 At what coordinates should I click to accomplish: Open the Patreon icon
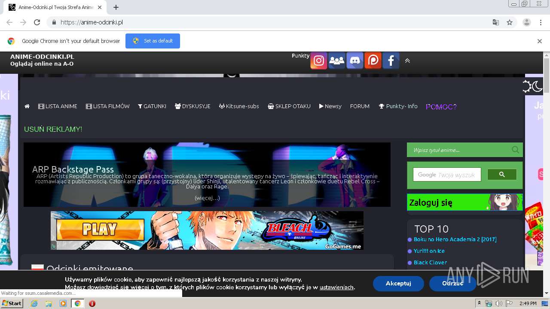pyautogui.click(x=373, y=61)
